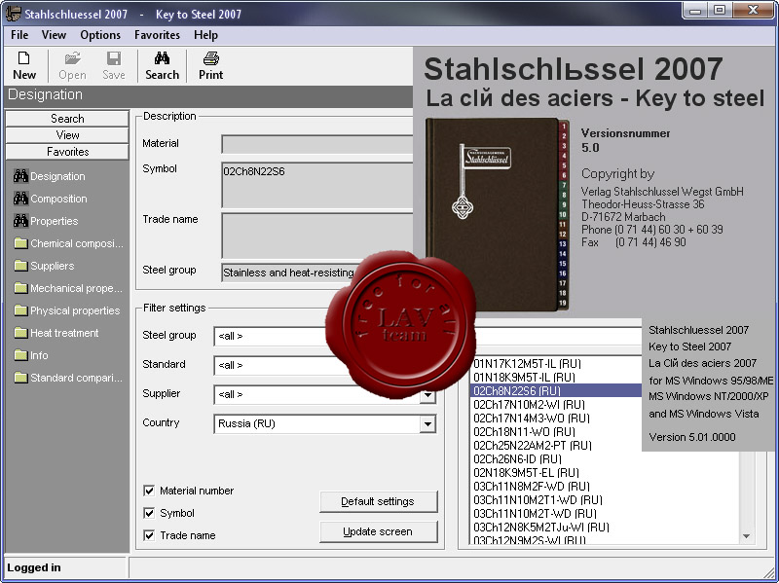
Task: Open the Physical properties folder icon
Action: pos(20,310)
